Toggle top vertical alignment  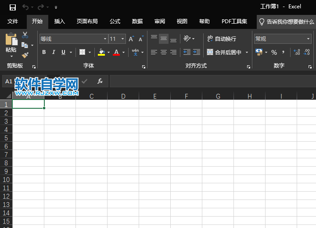154,38
